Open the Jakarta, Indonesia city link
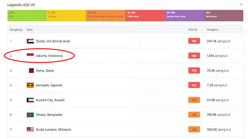Image resolution: width=248 pixels, height=139 pixels. 49,56
